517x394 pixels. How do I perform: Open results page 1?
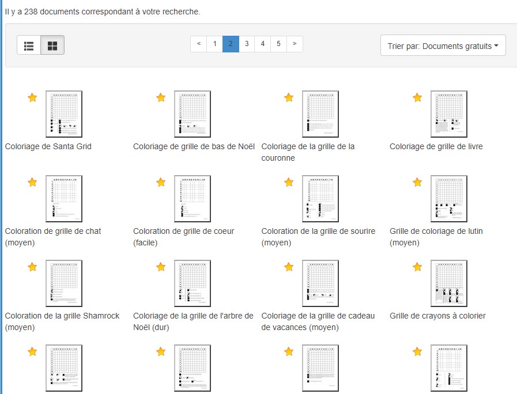[214, 44]
